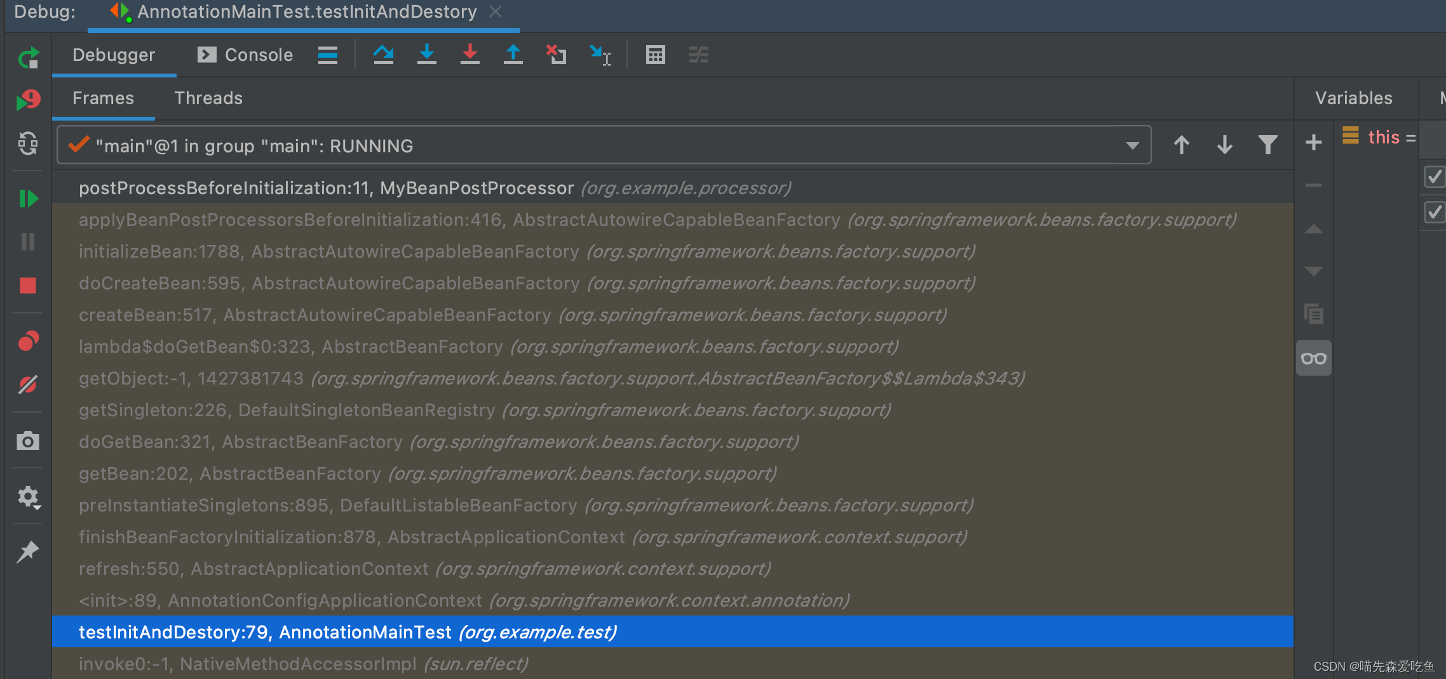Go to previous frame arrow

click(x=1181, y=145)
